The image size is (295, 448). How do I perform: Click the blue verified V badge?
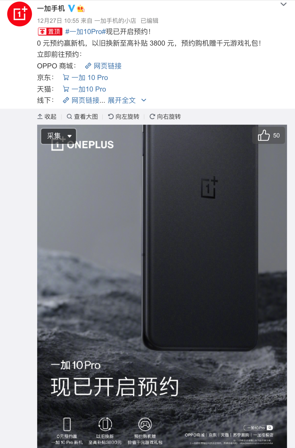point(71,8)
